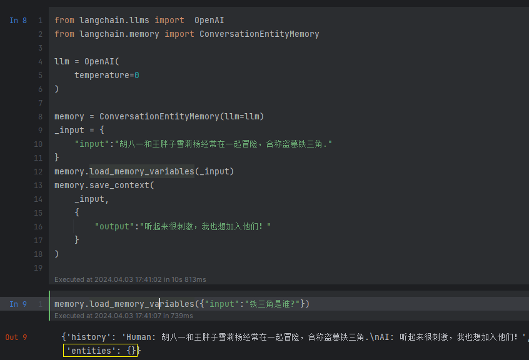Screen dimensions: 529x360
Task: Click the 'memory.save_context(' line
Action: [104, 186]
